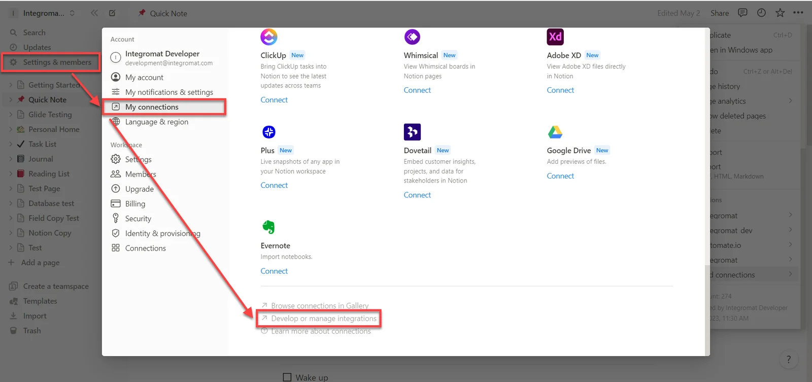The width and height of the screenshot is (812, 382).
Task: Open the Dovetail app icon
Action: click(412, 132)
